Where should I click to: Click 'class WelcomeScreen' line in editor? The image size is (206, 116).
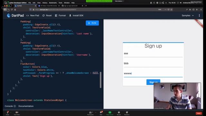[x=37, y=100]
